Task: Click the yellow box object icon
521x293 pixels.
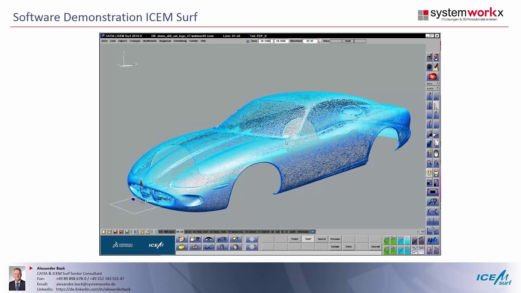Action: pyautogui.click(x=182, y=247)
